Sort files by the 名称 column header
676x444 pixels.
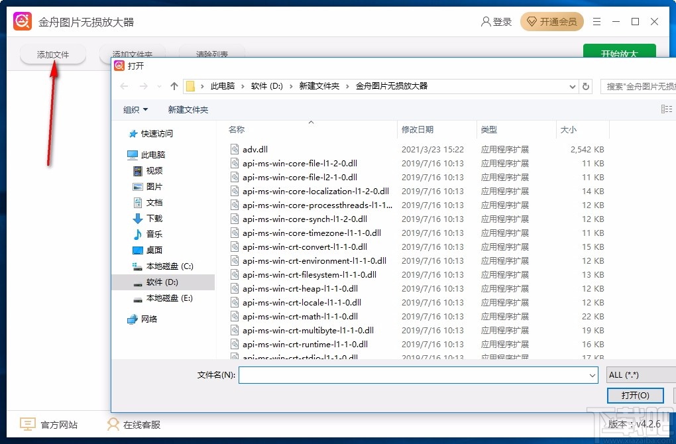click(236, 130)
